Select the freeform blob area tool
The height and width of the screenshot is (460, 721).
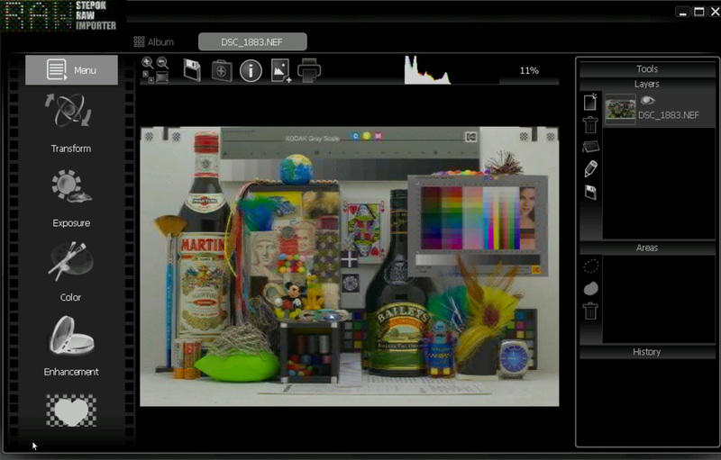pyautogui.click(x=591, y=288)
